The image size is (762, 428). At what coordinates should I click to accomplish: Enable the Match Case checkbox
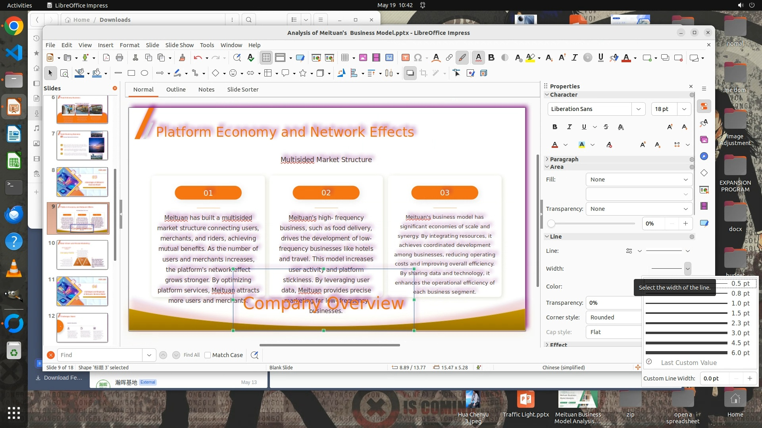tap(208, 355)
